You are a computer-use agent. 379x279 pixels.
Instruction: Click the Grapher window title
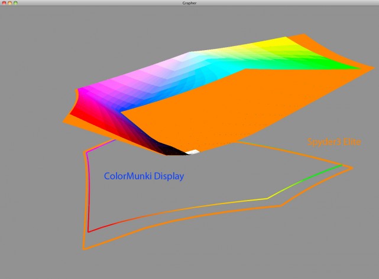pyautogui.click(x=189, y=3)
